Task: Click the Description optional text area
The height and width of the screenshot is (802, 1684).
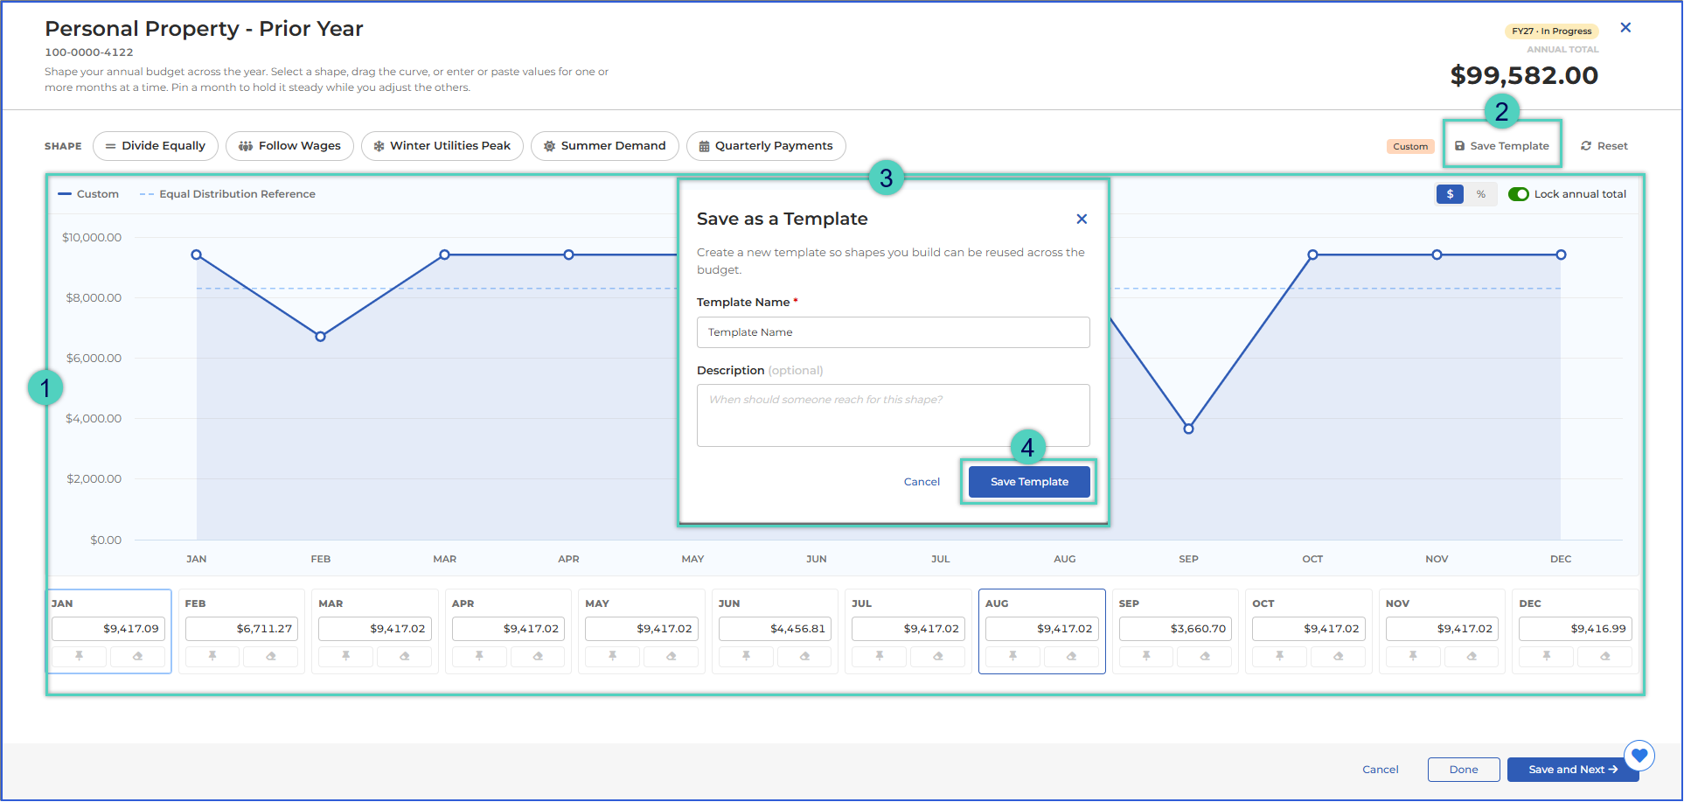Action: tap(893, 415)
